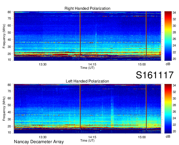Click the 60 MHz tick on Left Handed plot
This screenshot has width=179, height=145.
pyautogui.click(x=9, y=98)
